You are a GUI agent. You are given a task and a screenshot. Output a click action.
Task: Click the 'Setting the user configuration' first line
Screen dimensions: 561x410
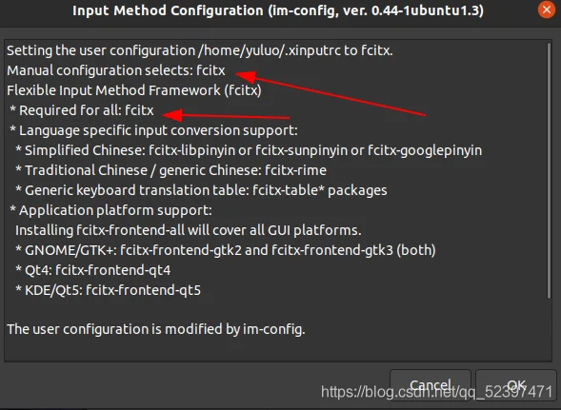(200, 50)
